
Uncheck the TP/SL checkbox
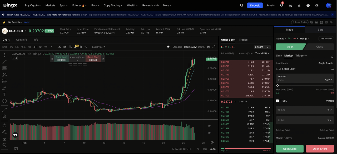[277, 101]
